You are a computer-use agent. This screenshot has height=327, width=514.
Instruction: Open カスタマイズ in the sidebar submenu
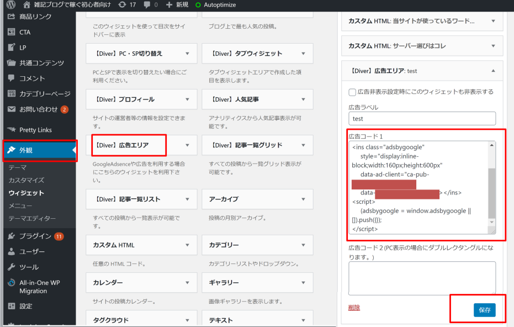pyautogui.click(x=26, y=180)
